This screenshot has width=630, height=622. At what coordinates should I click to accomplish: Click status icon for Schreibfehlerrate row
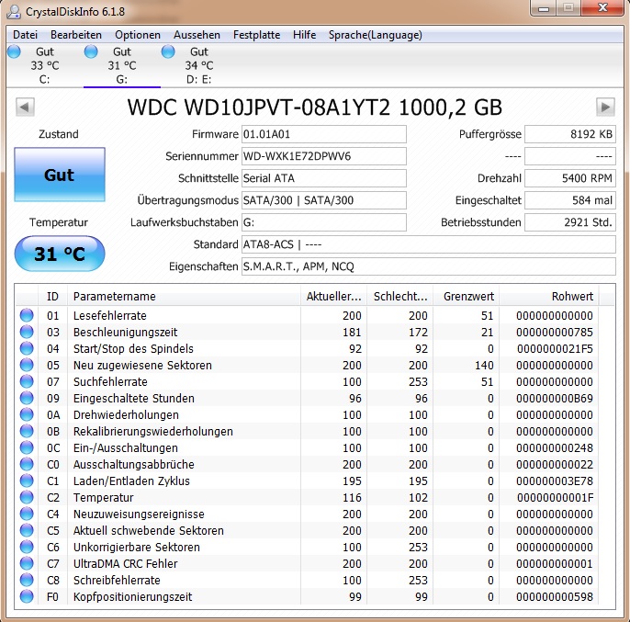pyautogui.click(x=27, y=580)
